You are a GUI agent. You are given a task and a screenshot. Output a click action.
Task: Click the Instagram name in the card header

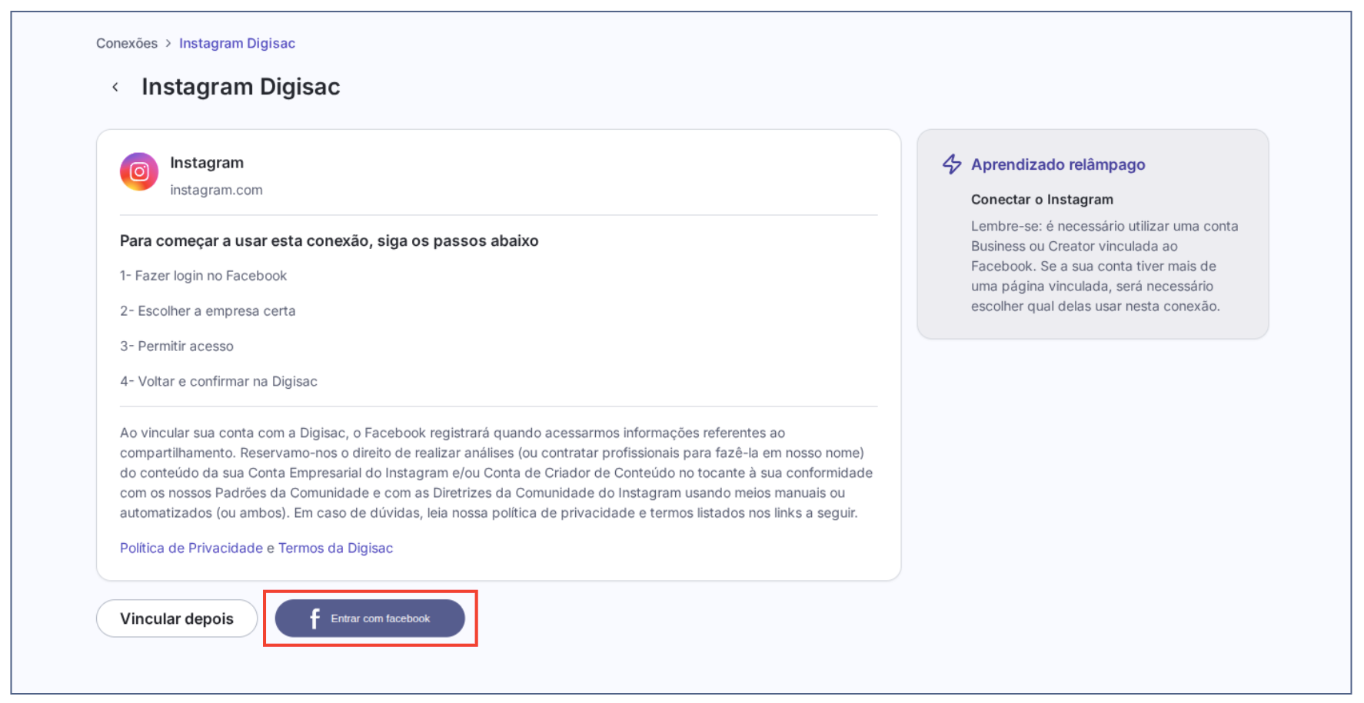(x=207, y=163)
